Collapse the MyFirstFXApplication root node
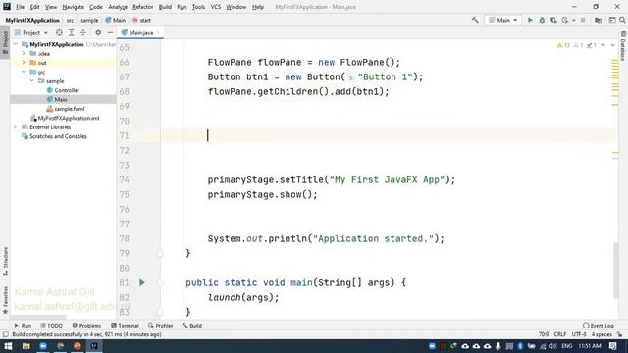Image resolution: width=628 pixels, height=353 pixels. [16, 44]
